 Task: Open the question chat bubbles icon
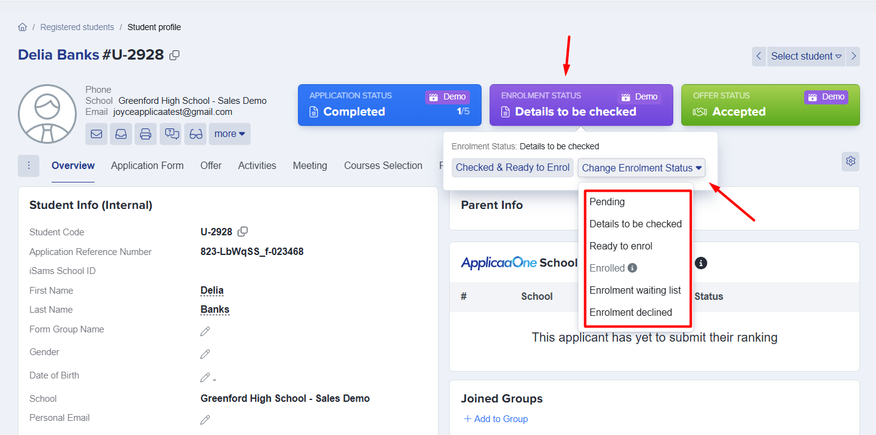point(171,134)
